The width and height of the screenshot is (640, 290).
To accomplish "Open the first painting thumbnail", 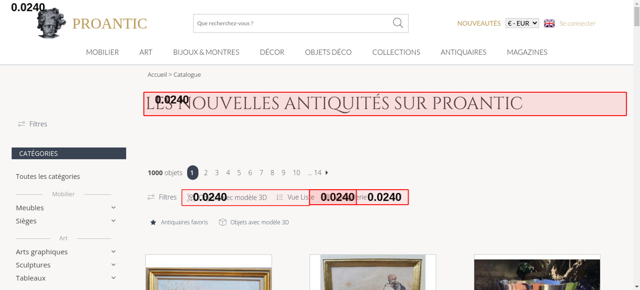I will point(209,272).
